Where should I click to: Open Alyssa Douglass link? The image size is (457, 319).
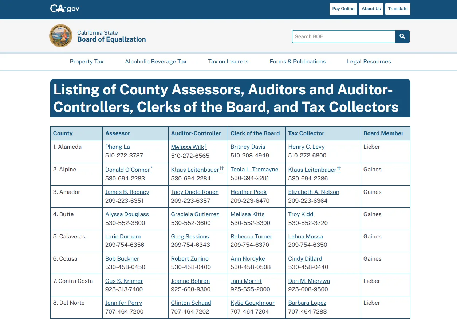tap(127, 214)
